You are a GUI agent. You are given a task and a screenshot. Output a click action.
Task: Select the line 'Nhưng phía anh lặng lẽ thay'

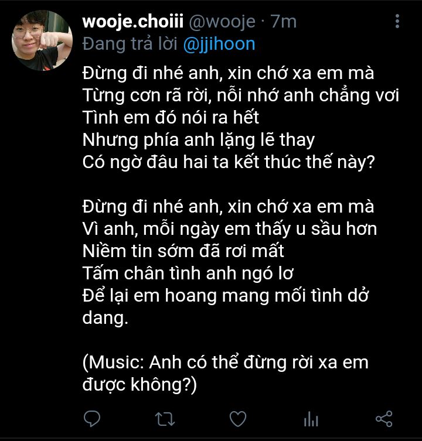click(199, 140)
